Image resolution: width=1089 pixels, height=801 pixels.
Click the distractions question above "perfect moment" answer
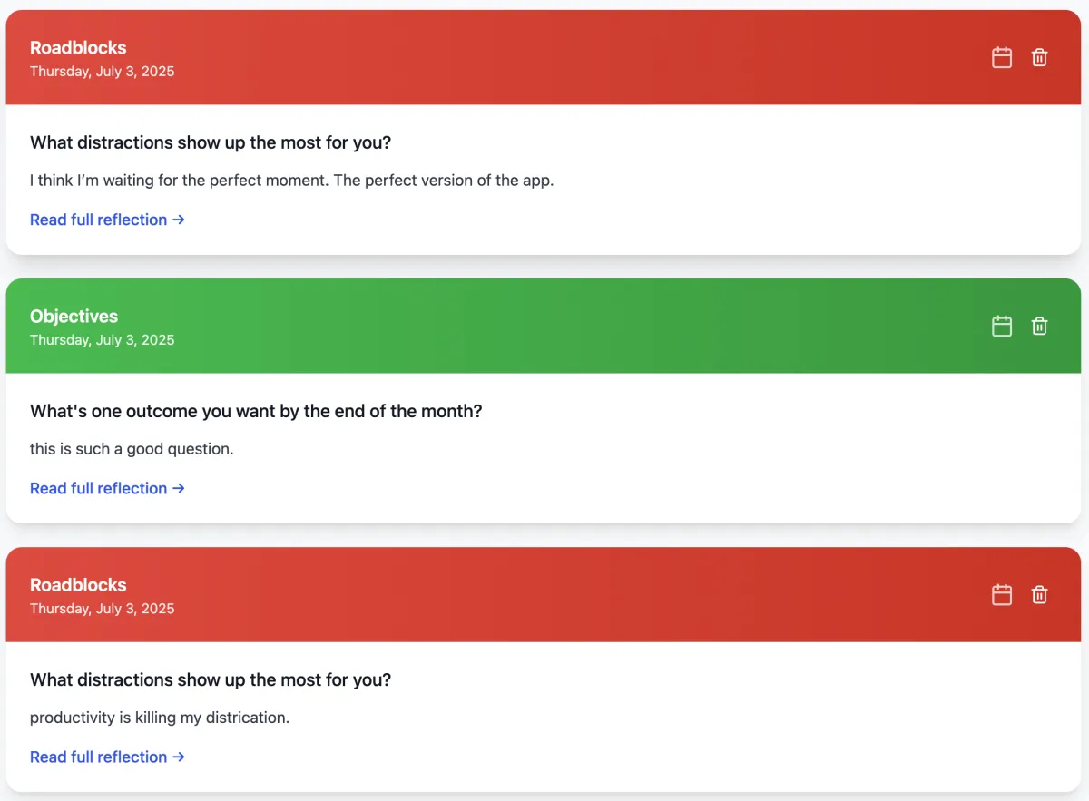tap(211, 142)
